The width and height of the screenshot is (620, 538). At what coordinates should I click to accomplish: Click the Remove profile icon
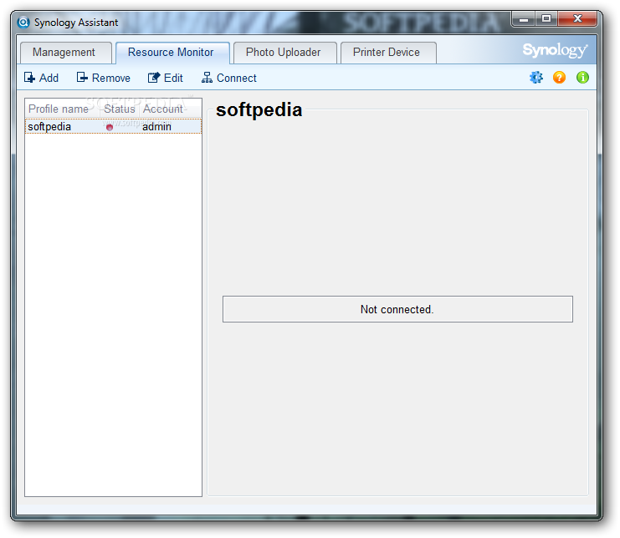point(82,78)
